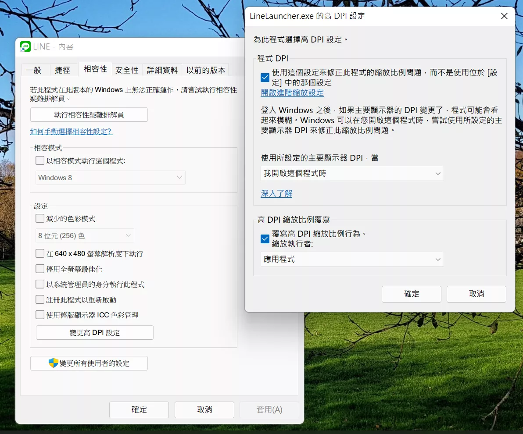Uncheck 覆寫高 DPI 縮放比例行為 checkbox
523x434 pixels.
[x=265, y=239]
